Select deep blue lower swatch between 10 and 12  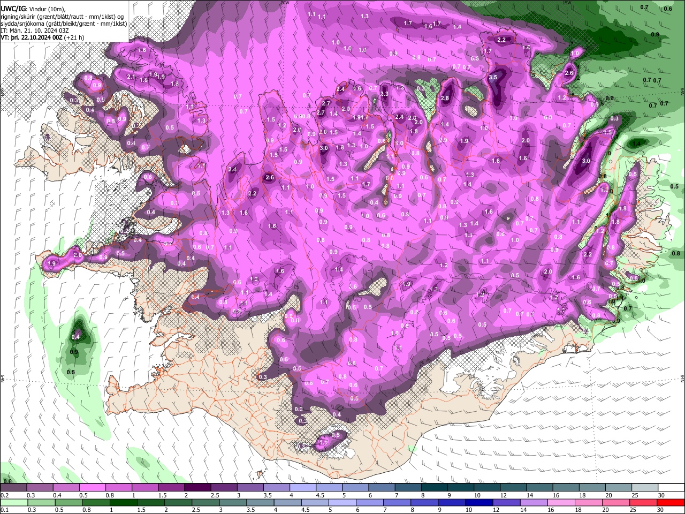(x=480, y=502)
